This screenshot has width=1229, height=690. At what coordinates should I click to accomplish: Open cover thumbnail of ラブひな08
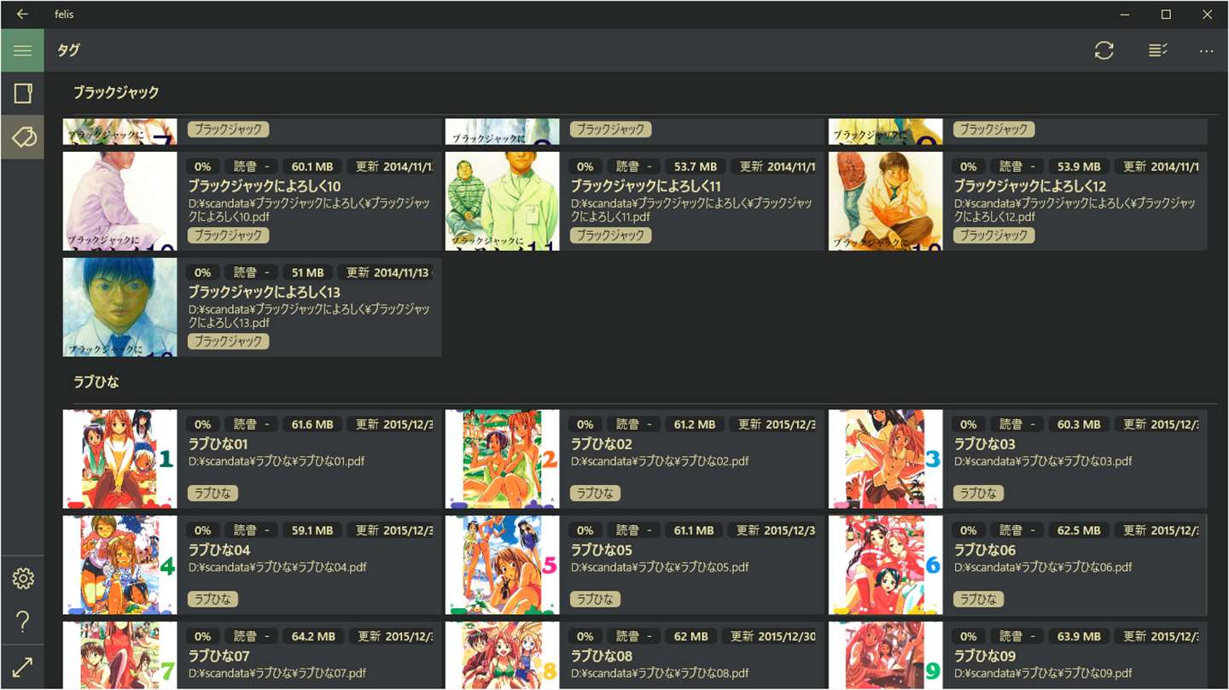click(x=502, y=655)
